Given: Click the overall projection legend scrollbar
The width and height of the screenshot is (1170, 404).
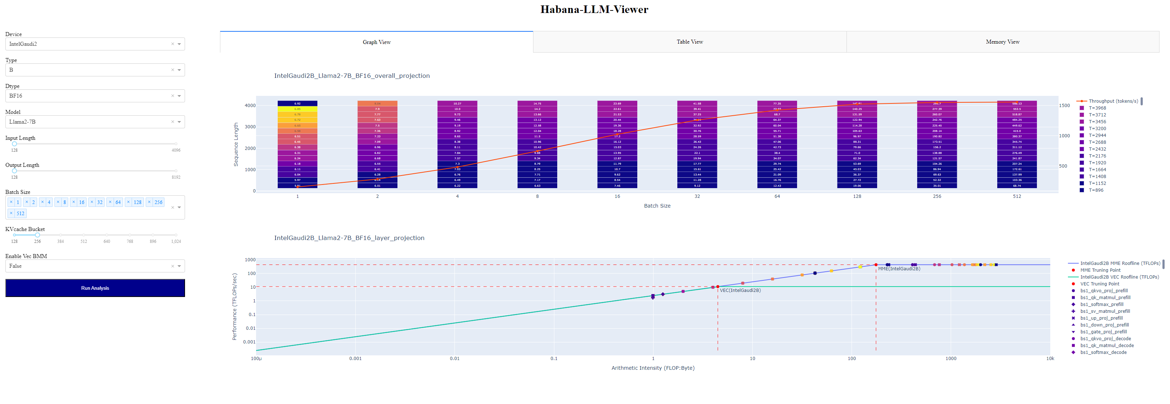Looking at the screenshot, I should click(x=1142, y=101).
